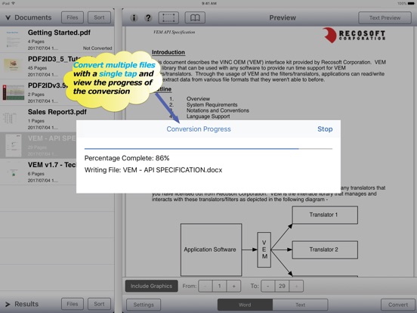Click the conversion progress bar

[208, 149]
